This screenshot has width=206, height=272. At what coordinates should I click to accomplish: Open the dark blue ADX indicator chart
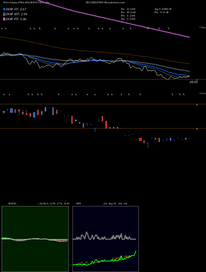105,239
